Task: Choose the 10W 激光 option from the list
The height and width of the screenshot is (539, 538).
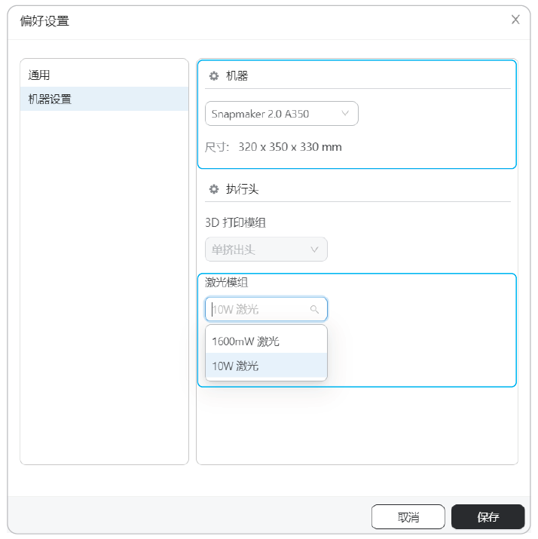Action: click(x=266, y=366)
